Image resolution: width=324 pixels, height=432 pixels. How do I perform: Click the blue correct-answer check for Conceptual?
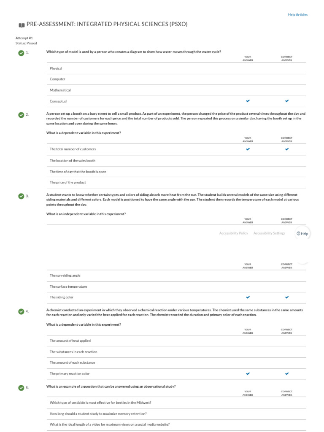tap(287, 101)
